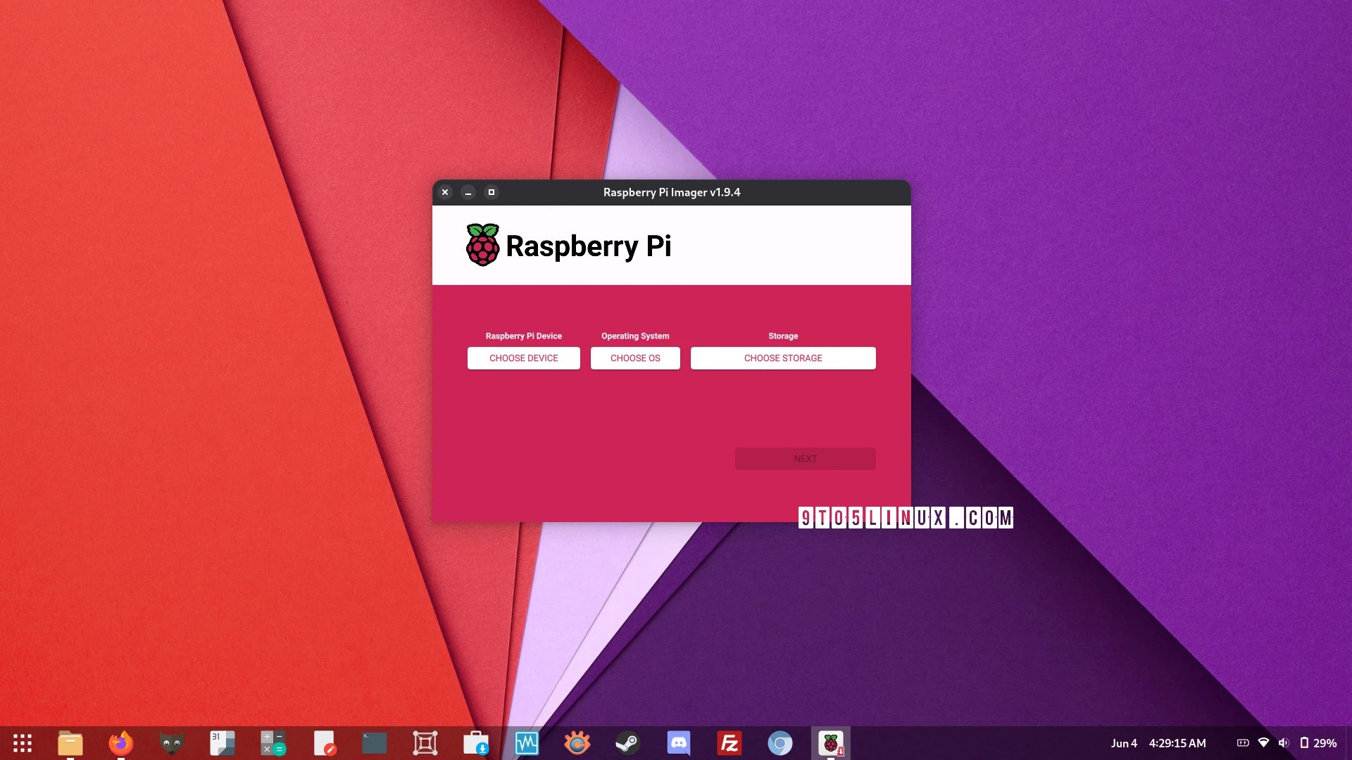This screenshot has height=760, width=1352.
Task: Click the Raspberry Pi logo
Action: click(482, 245)
